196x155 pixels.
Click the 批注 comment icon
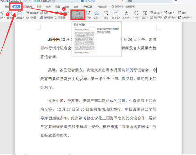106,14
